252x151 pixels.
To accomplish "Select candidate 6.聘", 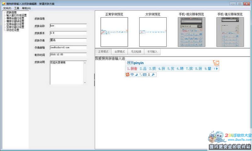I will click(x=180, y=69).
